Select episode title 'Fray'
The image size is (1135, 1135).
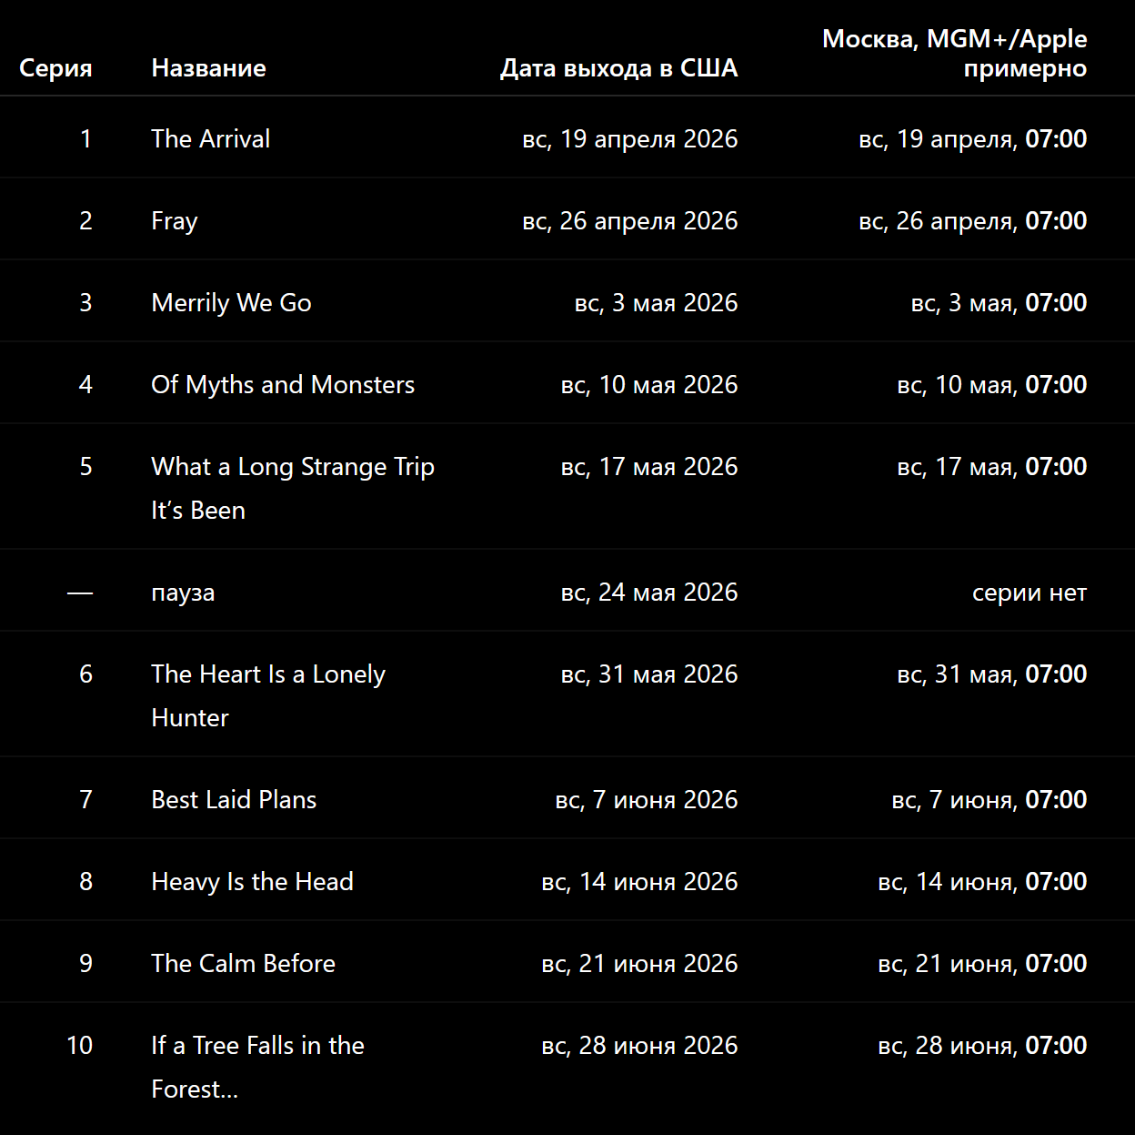tap(174, 221)
